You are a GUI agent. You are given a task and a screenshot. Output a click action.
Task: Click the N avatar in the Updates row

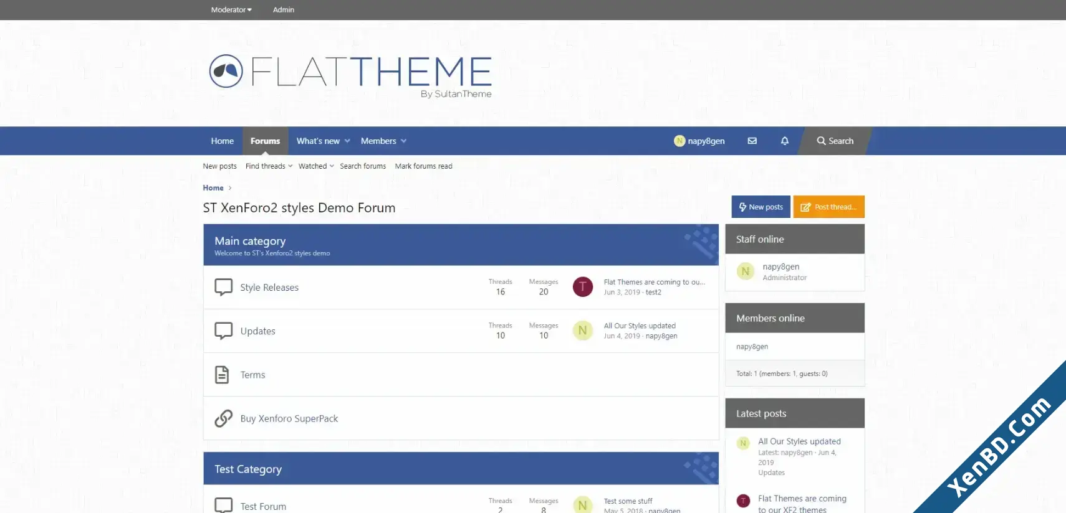pyautogui.click(x=583, y=331)
